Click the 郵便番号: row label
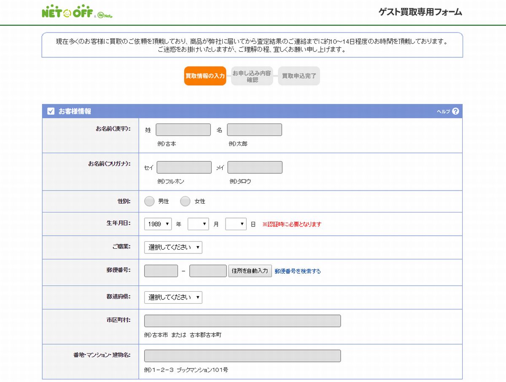The height and width of the screenshot is (382, 506). coord(118,270)
